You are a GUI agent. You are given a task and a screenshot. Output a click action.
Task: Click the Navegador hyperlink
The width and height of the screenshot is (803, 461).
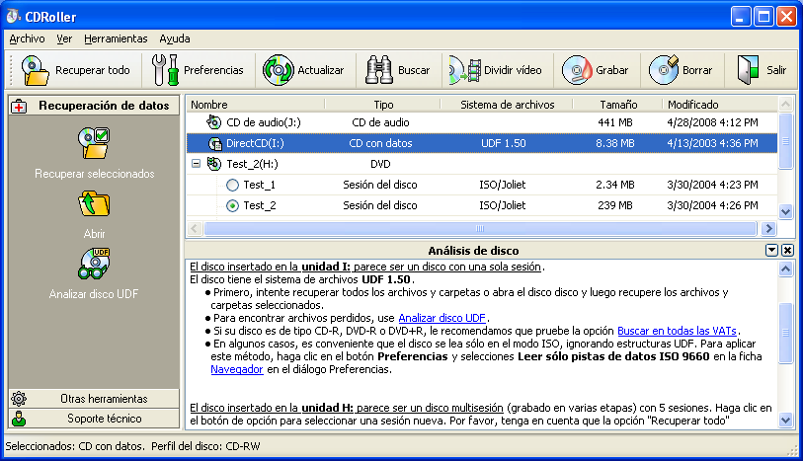[x=236, y=368]
